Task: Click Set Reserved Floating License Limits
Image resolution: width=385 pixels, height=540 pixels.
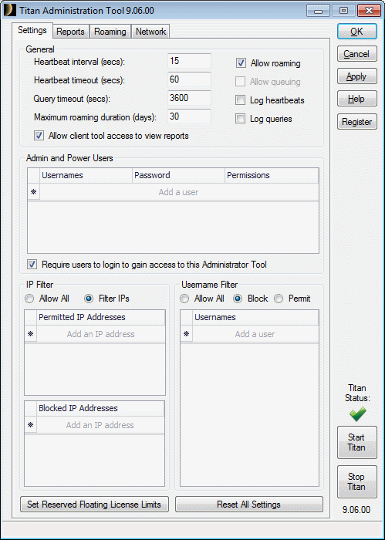Action: click(x=94, y=505)
